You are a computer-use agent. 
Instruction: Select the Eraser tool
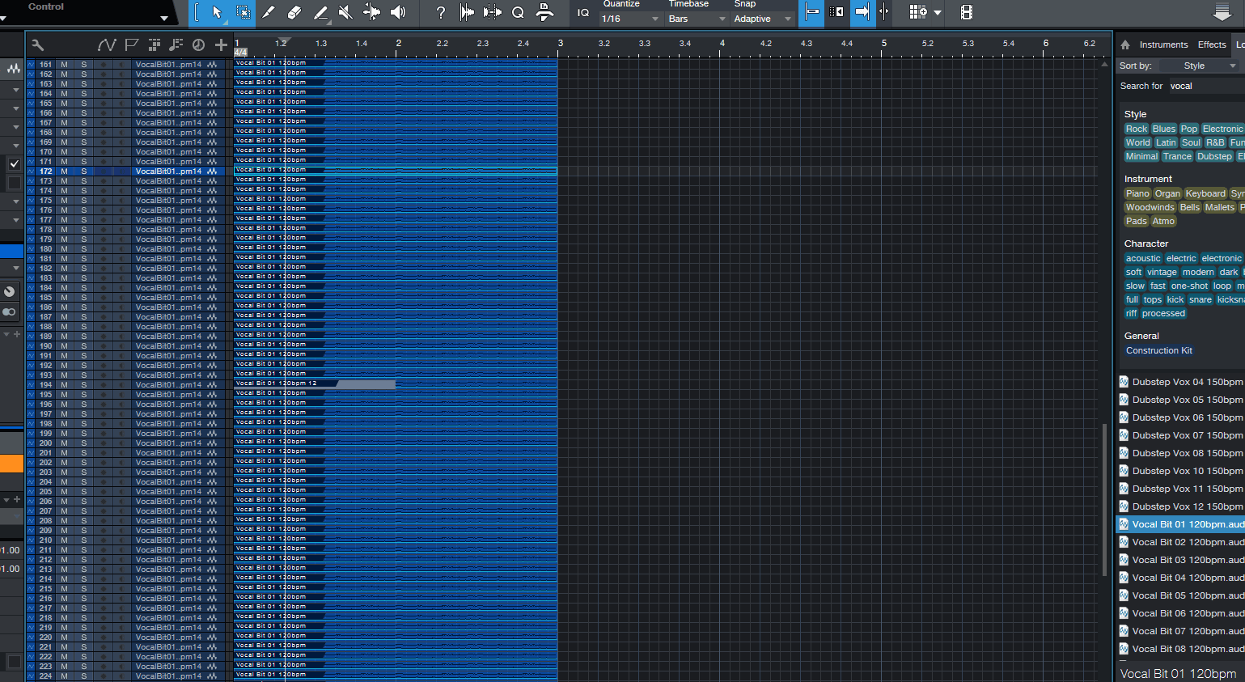(294, 12)
